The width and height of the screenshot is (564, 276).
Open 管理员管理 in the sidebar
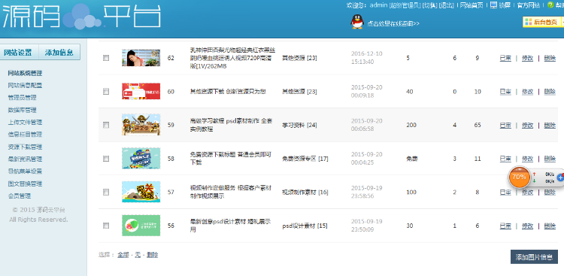[x=22, y=98]
